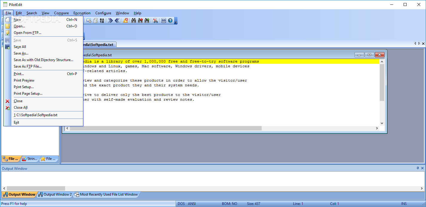The height and width of the screenshot is (207, 426).
Task: Click the GO toolbar icon
Action: (x=164, y=21)
